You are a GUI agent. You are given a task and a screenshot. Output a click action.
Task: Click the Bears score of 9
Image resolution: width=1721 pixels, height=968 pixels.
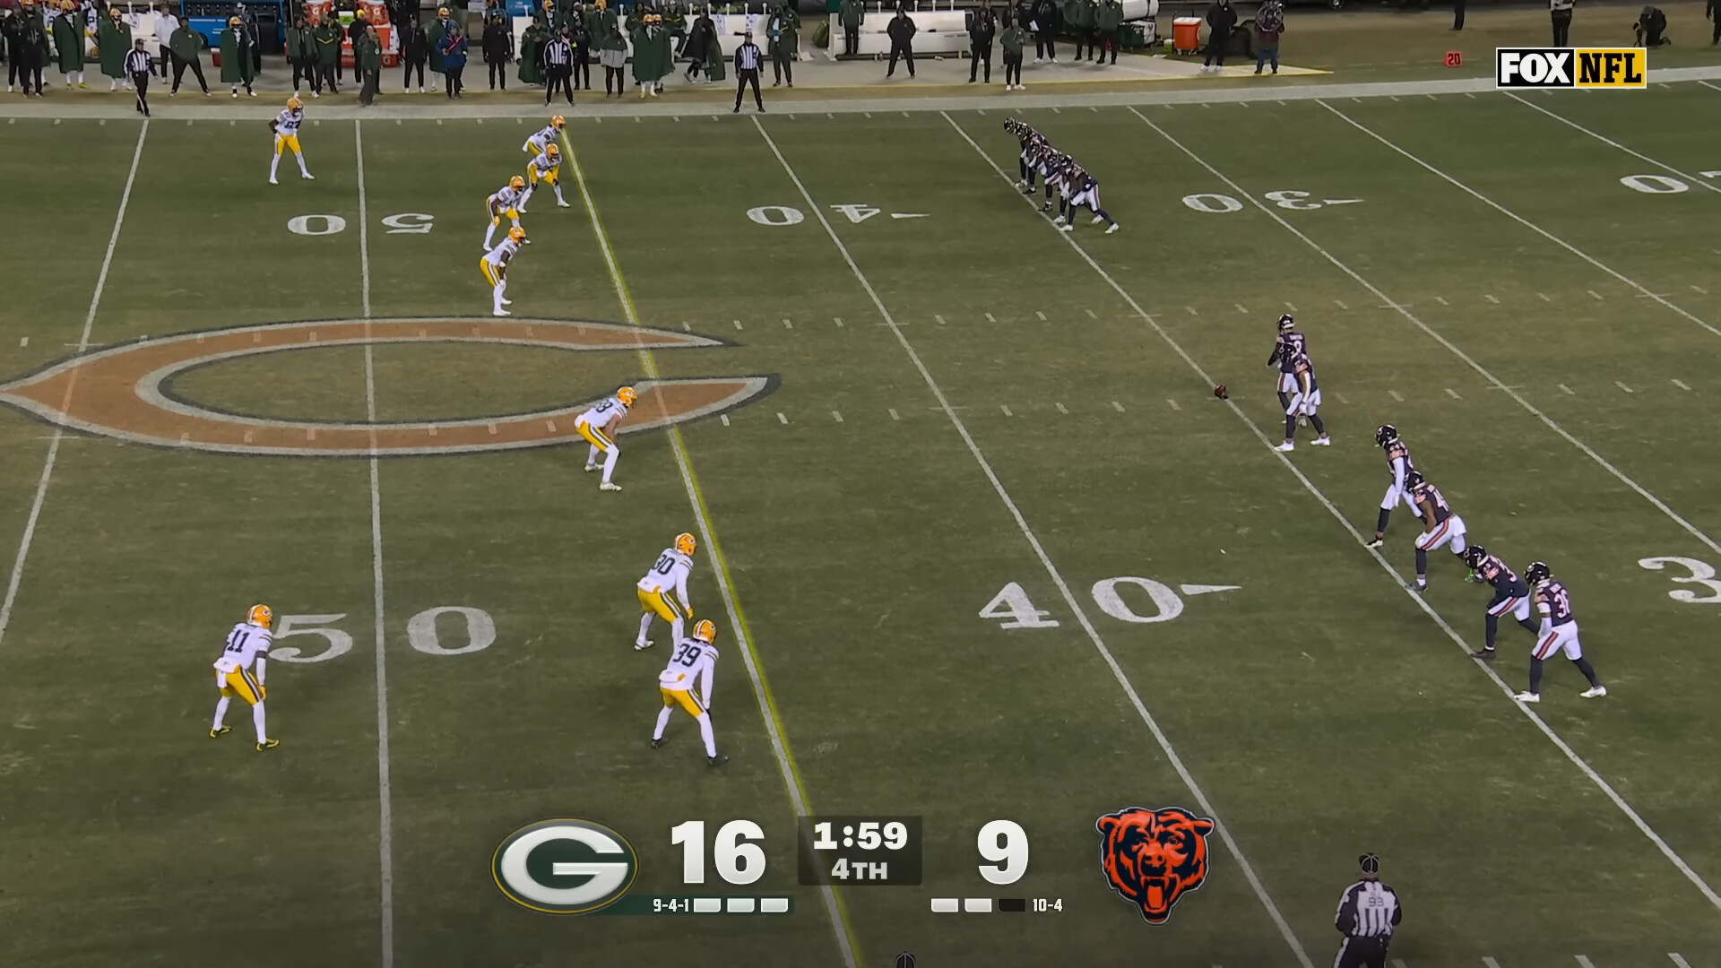tap(1001, 852)
